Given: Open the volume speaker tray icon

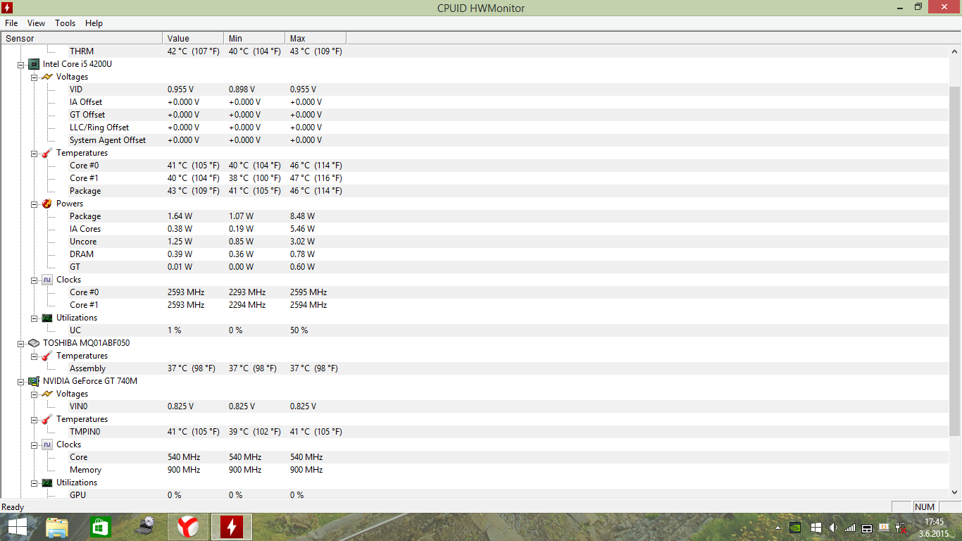Looking at the screenshot, I should 833,527.
